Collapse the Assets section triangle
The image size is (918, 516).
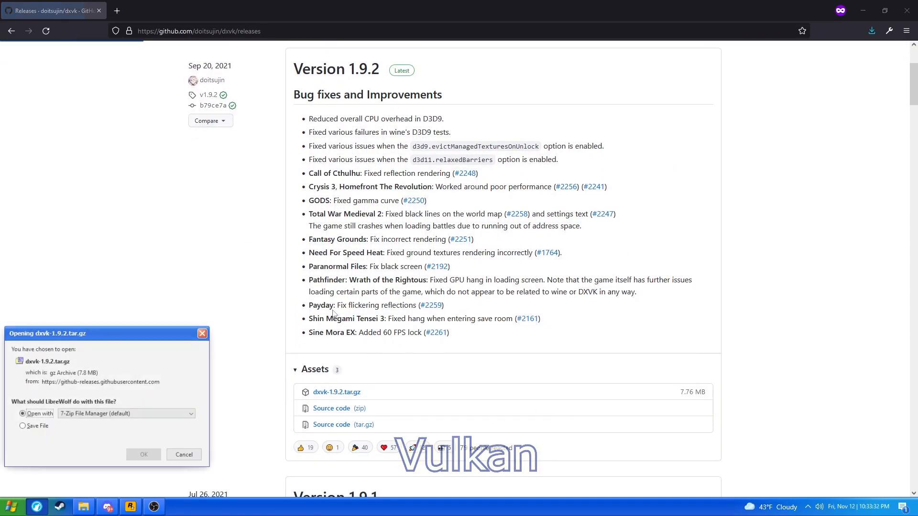point(295,370)
